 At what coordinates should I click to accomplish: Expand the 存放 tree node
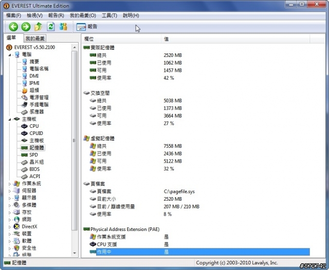point(10,213)
